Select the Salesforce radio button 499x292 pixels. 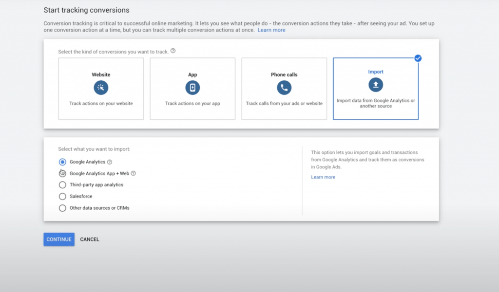point(62,197)
